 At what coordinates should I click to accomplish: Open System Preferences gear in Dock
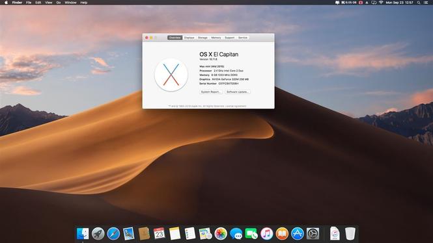(313, 234)
